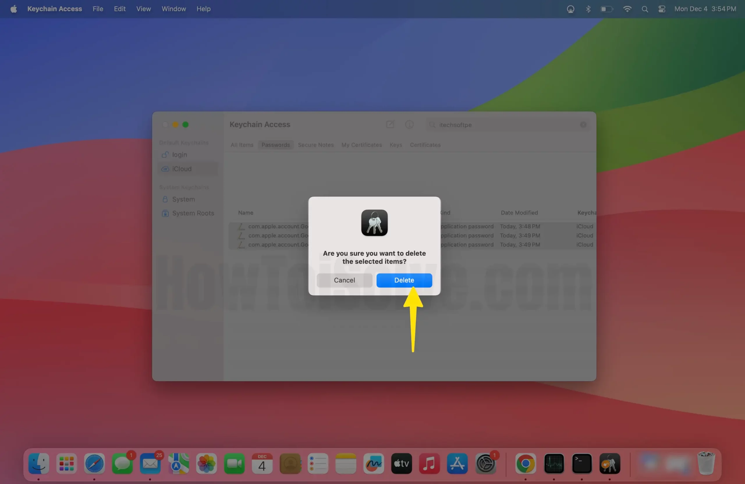745x484 pixels.
Task: Click the info icon in toolbar
Action: coord(409,124)
